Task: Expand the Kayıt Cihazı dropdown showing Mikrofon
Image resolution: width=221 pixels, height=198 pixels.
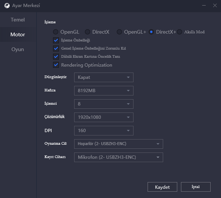Action: 119,157
